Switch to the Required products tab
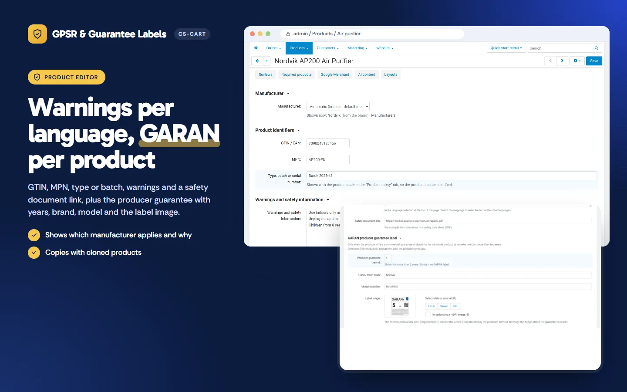 [297, 74]
